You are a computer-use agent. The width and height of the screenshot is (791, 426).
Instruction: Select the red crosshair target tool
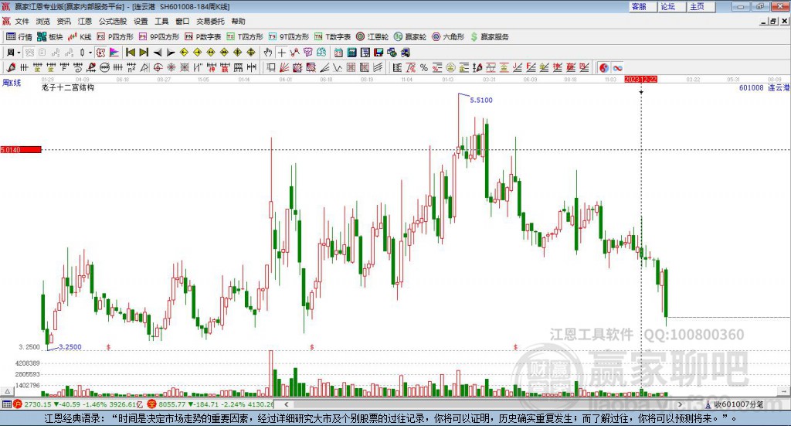coord(158,67)
